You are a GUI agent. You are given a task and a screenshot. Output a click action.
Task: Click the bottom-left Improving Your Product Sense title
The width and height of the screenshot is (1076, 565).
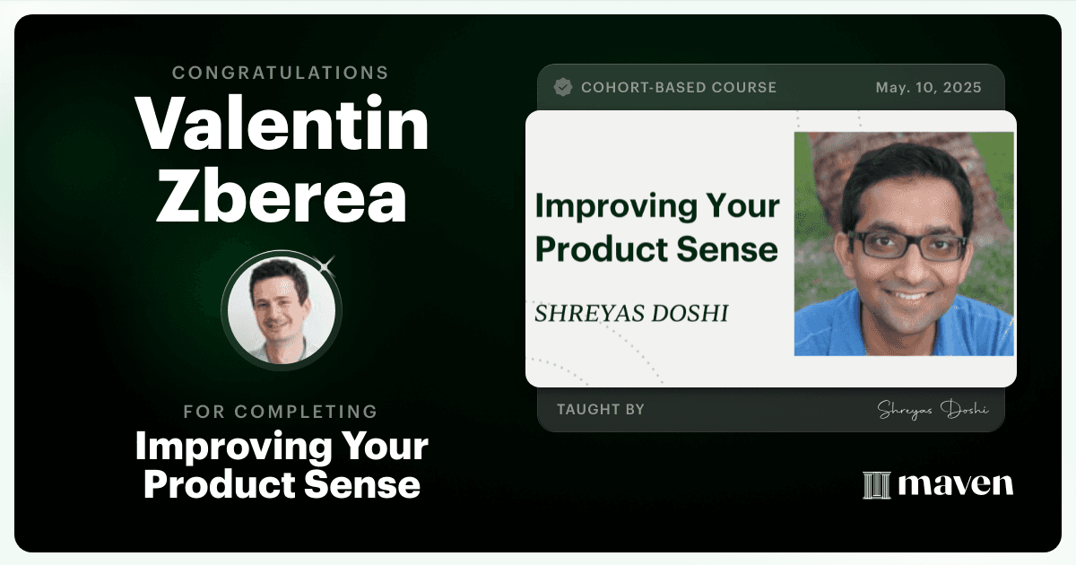pos(282,465)
